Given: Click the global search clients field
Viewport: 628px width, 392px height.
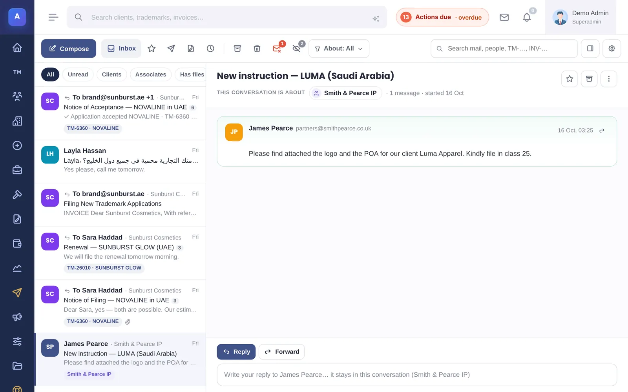Looking at the screenshot, I should (x=227, y=17).
